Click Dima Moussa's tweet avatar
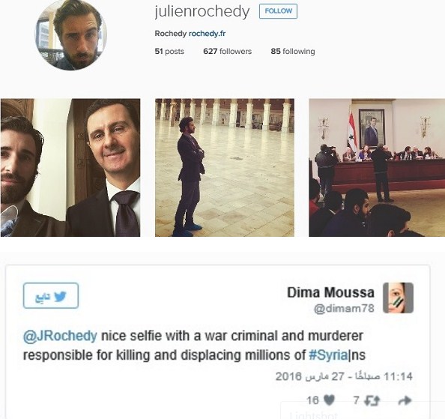The width and height of the screenshot is (445, 419). pos(398,298)
